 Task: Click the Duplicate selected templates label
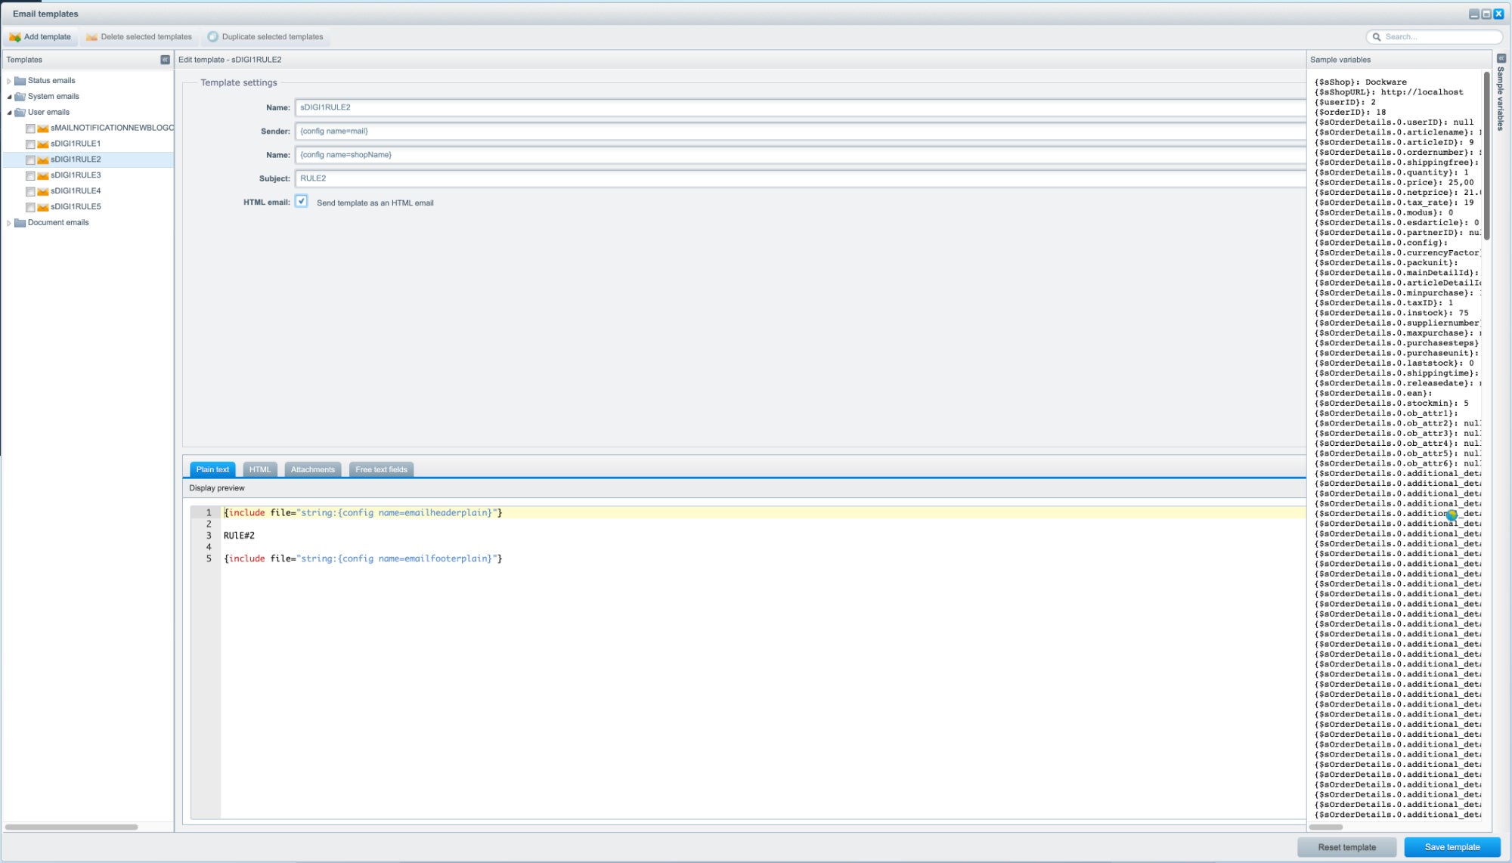click(273, 37)
